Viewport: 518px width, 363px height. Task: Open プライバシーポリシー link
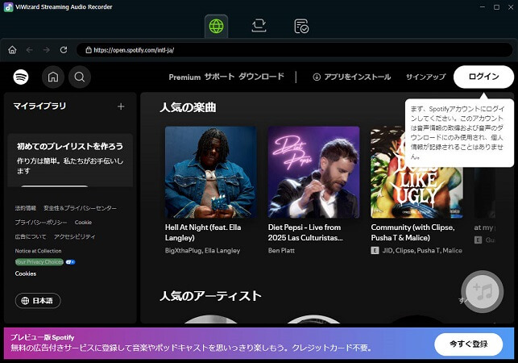(x=41, y=223)
